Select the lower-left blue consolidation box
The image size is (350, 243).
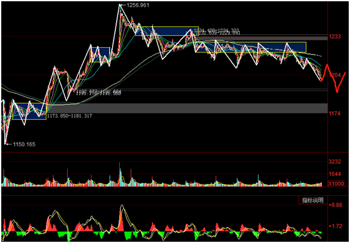[29, 111]
